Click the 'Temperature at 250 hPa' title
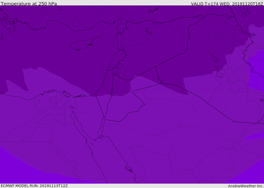The height and width of the screenshot is (188, 264). tap(29, 4)
